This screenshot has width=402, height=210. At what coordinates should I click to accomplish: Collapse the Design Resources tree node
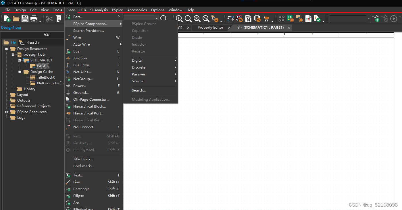coord(6,49)
